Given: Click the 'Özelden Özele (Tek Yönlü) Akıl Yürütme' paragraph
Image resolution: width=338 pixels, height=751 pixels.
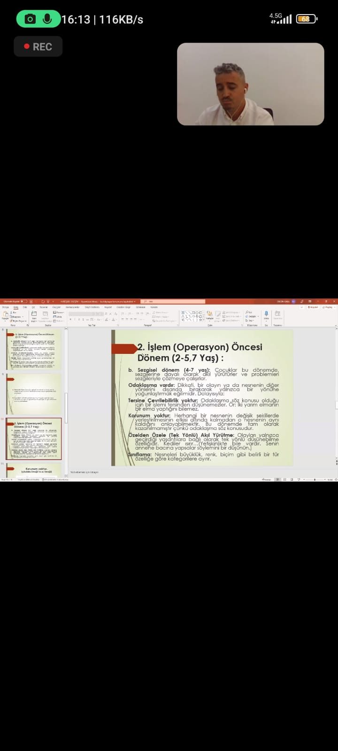Looking at the screenshot, I should click(203, 442).
